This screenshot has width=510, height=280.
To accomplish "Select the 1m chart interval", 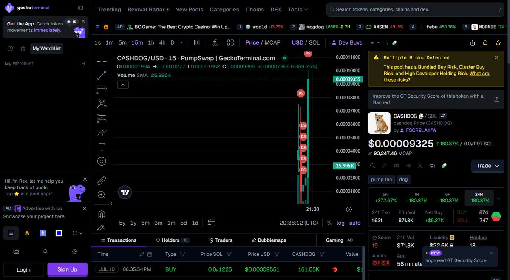I will 110,42.
